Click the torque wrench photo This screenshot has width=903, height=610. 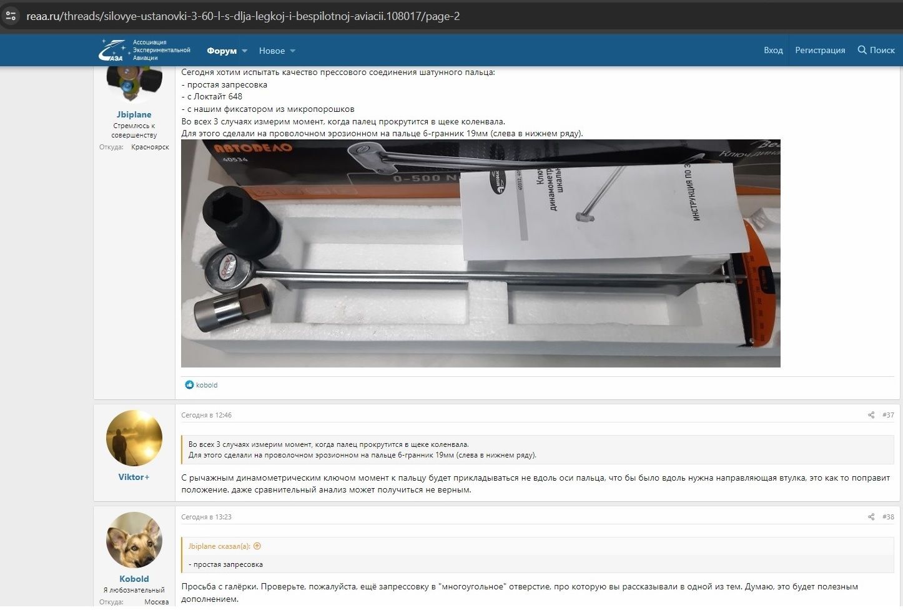pyautogui.click(x=480, y=253)
